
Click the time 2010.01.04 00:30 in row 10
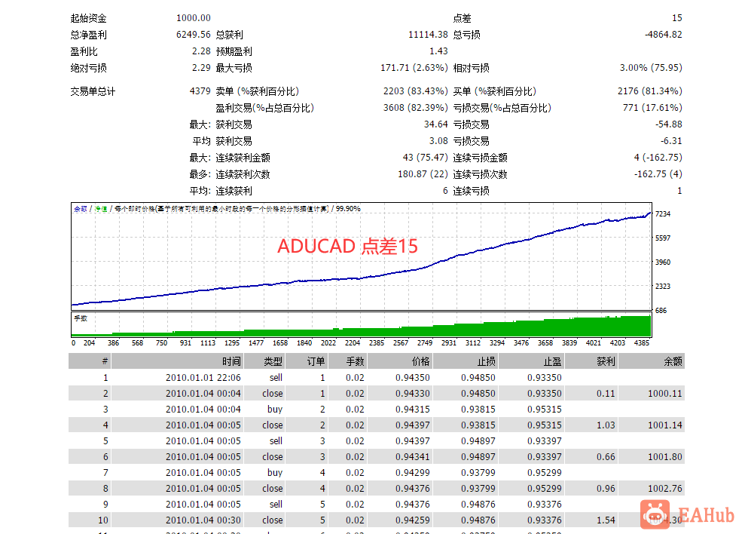tap(203, 520)
